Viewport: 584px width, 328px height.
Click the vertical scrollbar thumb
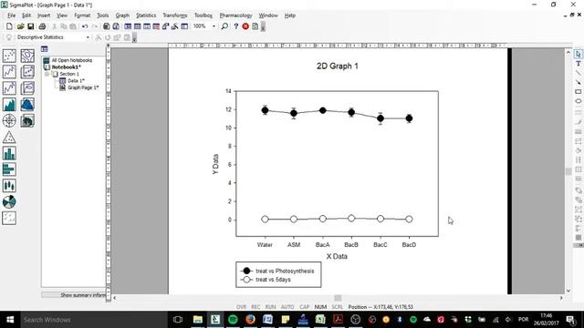point(568,171)
